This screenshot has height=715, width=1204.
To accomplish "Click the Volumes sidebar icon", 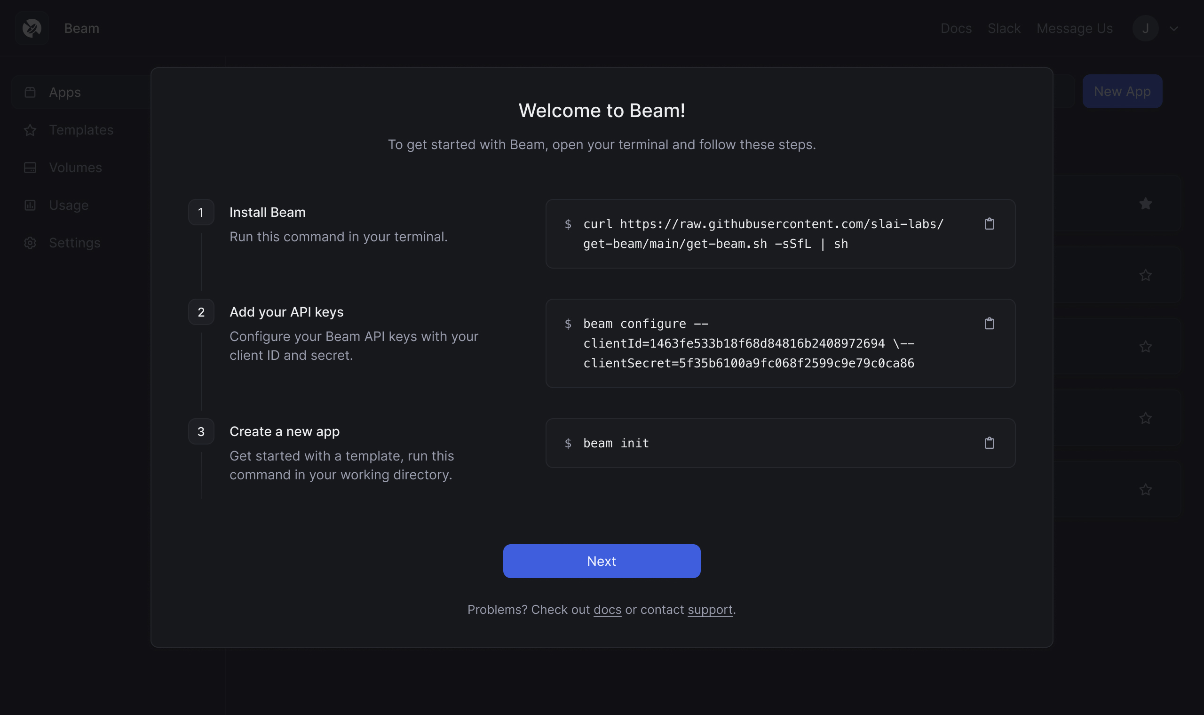I will [x=30, y=167].
